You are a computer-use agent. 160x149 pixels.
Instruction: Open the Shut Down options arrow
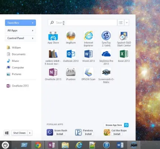(30, 133)
